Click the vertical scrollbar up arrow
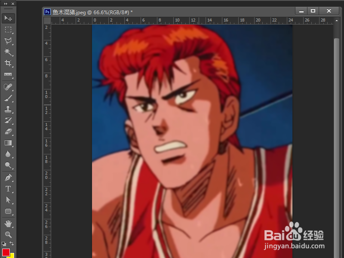This screenshot has width=344, height=258. [x=337, y=21]
